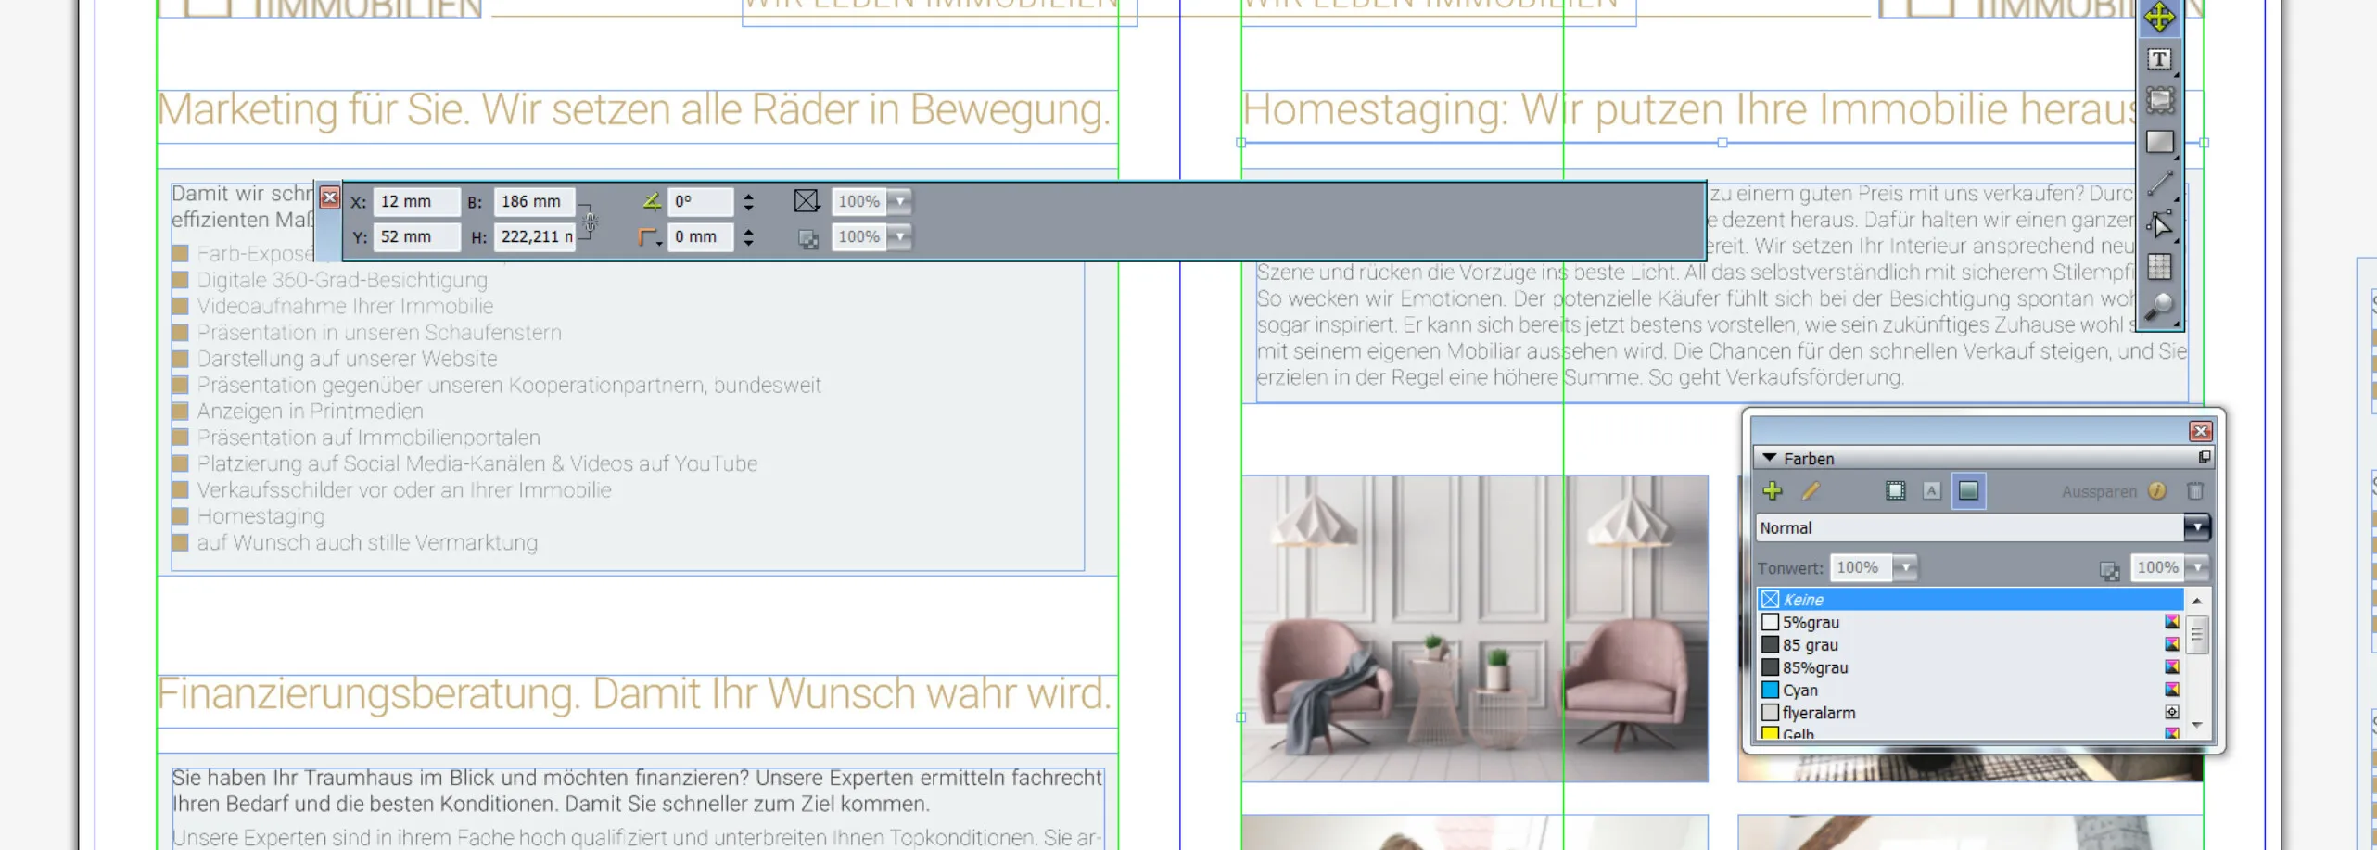
Task: Increase the rotation angle with stepper arrow
Action: click(748, 196)
